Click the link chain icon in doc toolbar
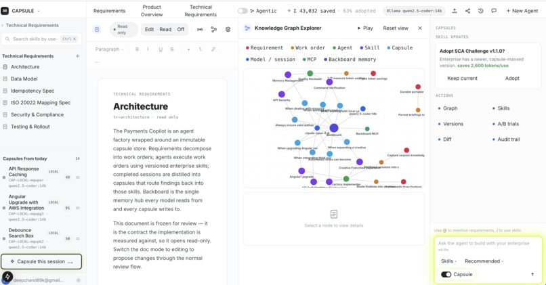 (200, 30)
